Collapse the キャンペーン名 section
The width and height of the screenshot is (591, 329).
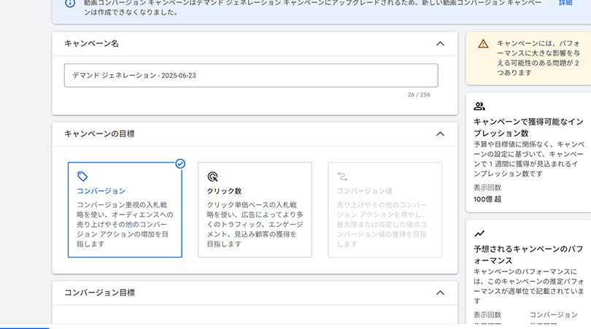point(440,44)
